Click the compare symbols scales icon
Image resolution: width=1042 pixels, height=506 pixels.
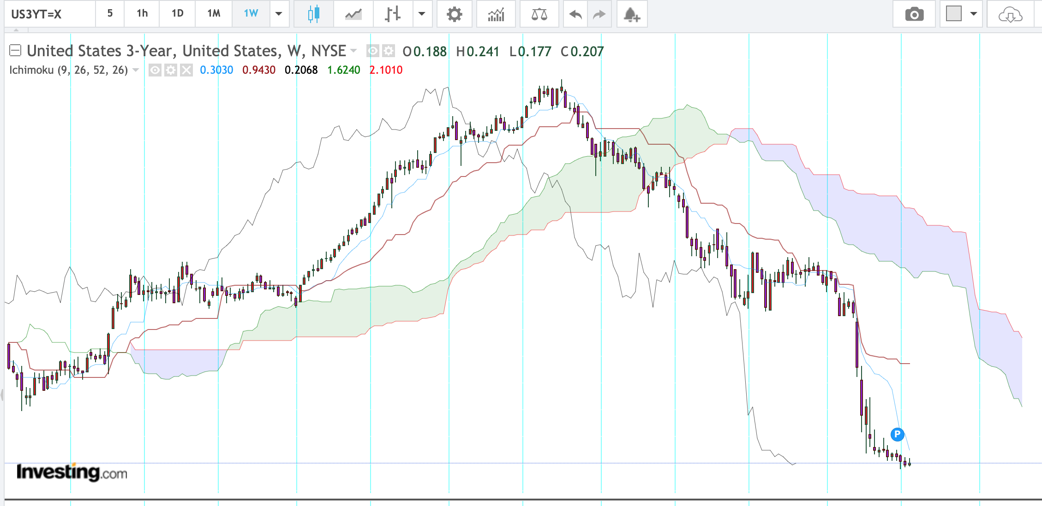point(539,14)
